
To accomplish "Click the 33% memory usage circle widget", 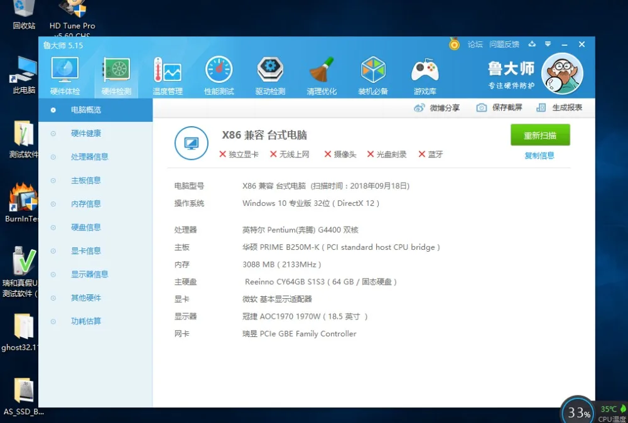I will [578, 411].
